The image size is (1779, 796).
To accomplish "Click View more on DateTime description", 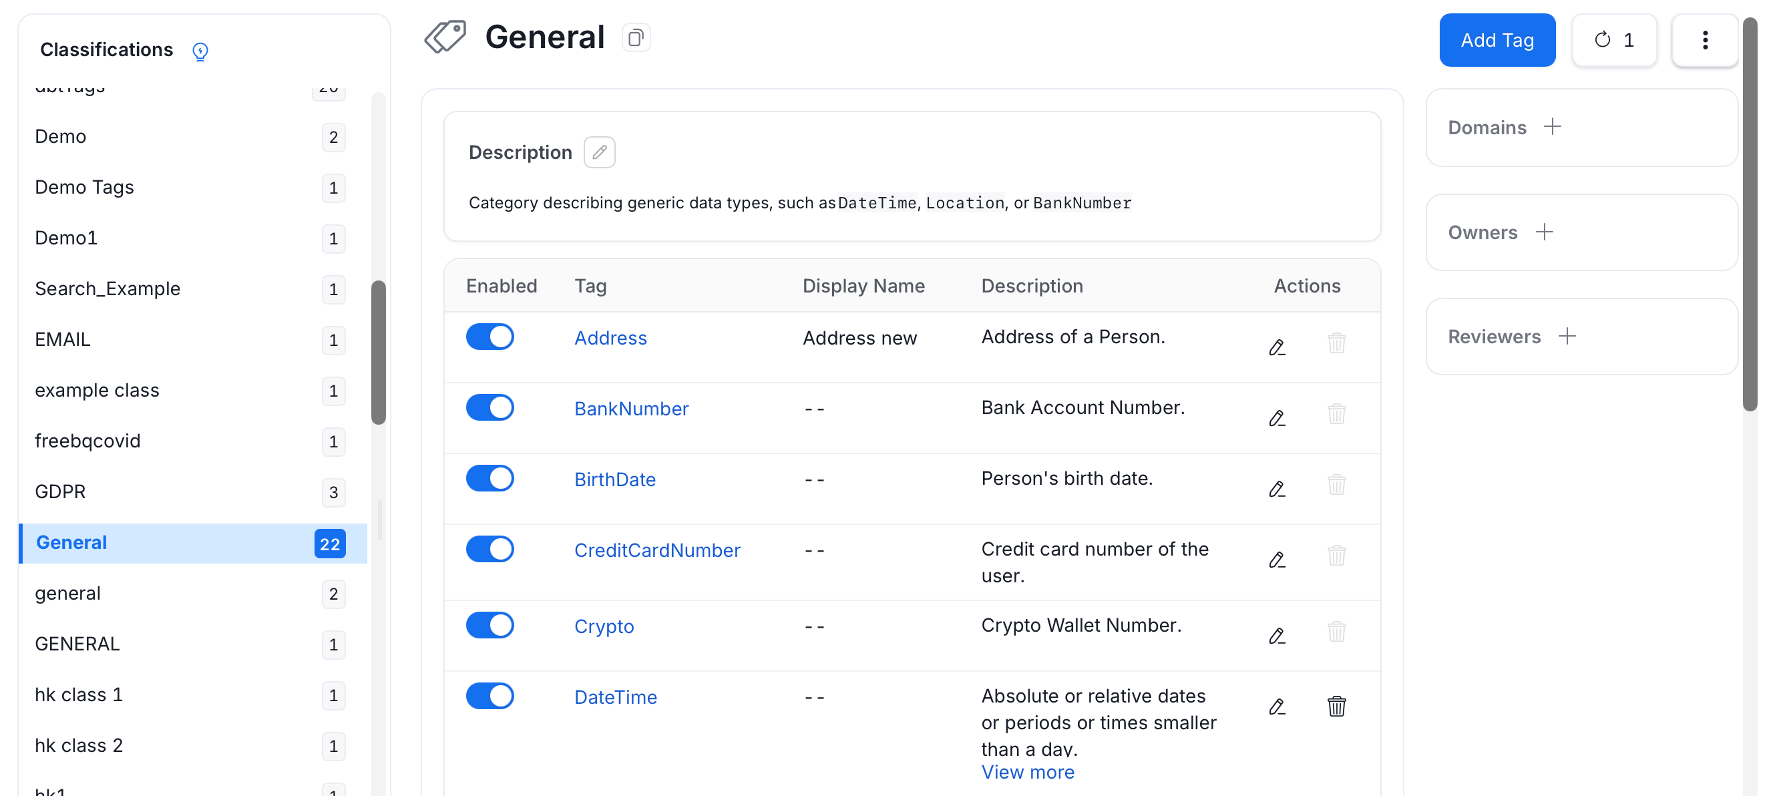I will [x=1028, y=772].
